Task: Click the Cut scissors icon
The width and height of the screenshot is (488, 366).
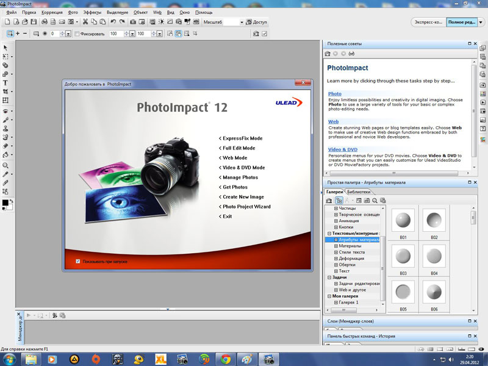Action: (86, 22)
